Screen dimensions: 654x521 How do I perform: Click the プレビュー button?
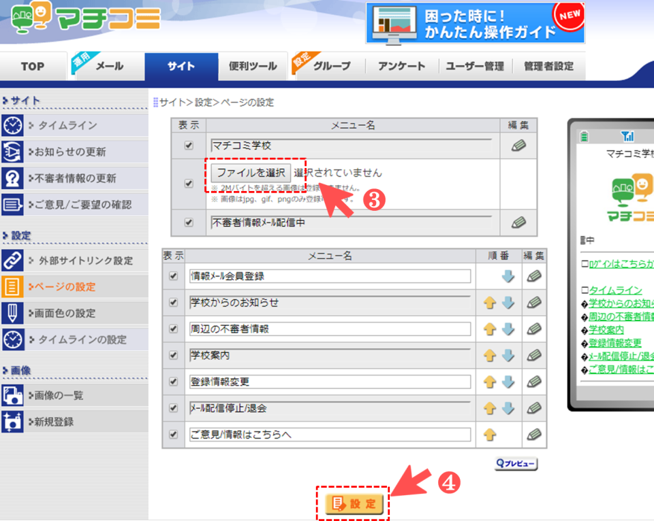[x=516, y=464]
